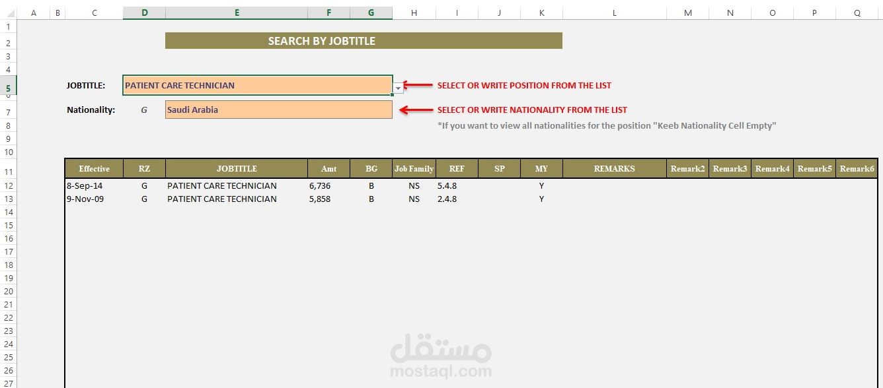Select column A header
Viewport: 883px width, 388px height.
[33, 13]
